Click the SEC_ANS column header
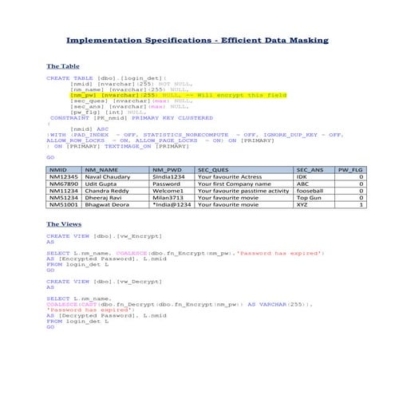This screenshot has width=395, height=395. [314, 170]
